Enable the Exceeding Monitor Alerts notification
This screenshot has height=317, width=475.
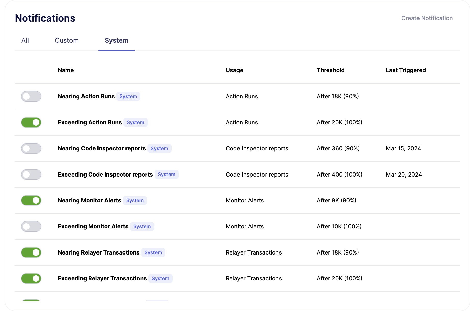tap(31, 226)
